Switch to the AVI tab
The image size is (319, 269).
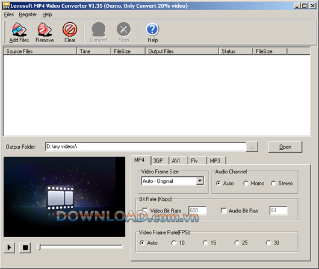[x=178, y=161]
